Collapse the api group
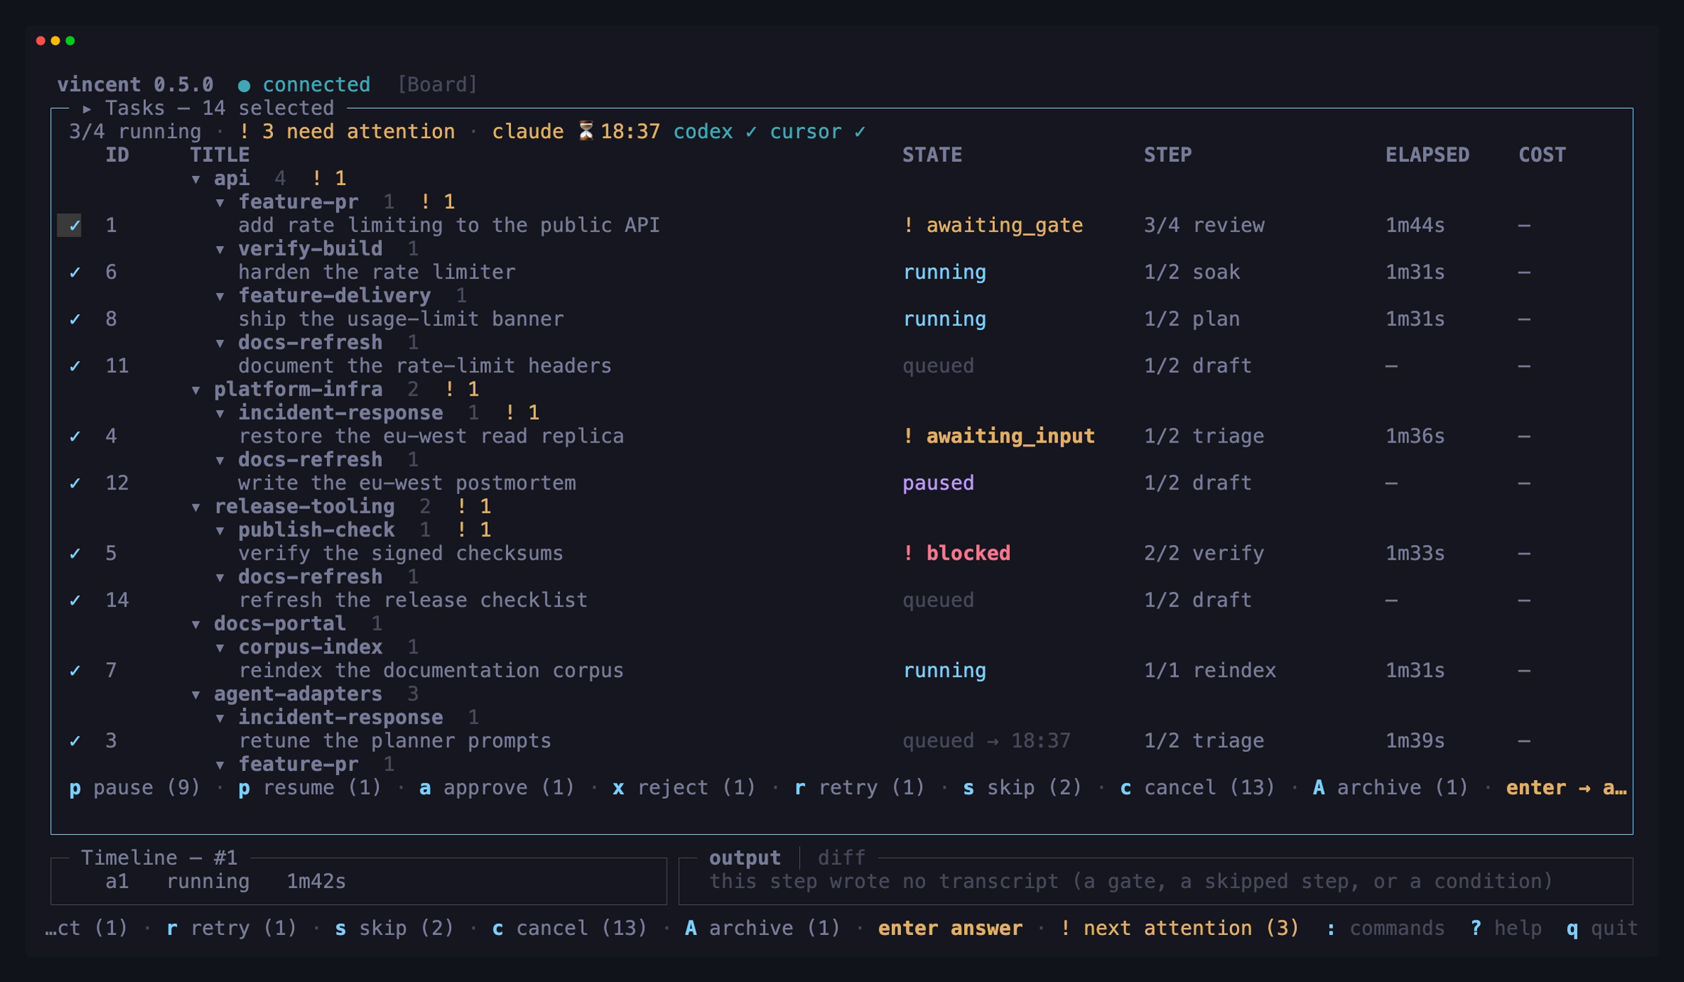The height and width of the screenshot is (982, 1684). (x=196, y=180)
